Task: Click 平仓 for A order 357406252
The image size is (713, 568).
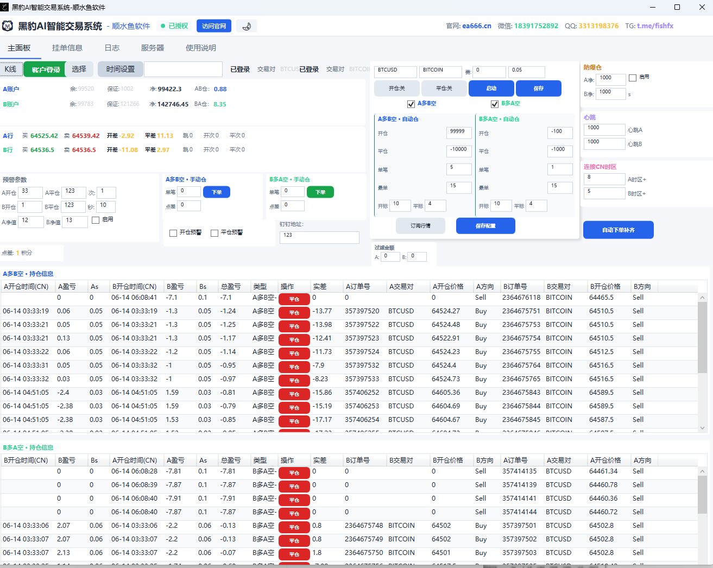Action: (294, 394)
